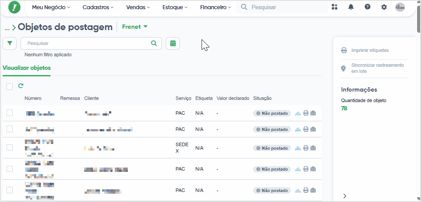The height and width of the screenshot is (202, 421).
Task: Click the blue Frenet icon in the SEDEX row
Action: [298, 148]
